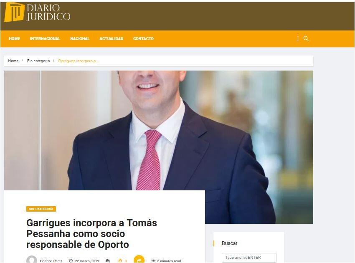
Task: Focus the Type and hit ENTER field
Action: (249, 258)
